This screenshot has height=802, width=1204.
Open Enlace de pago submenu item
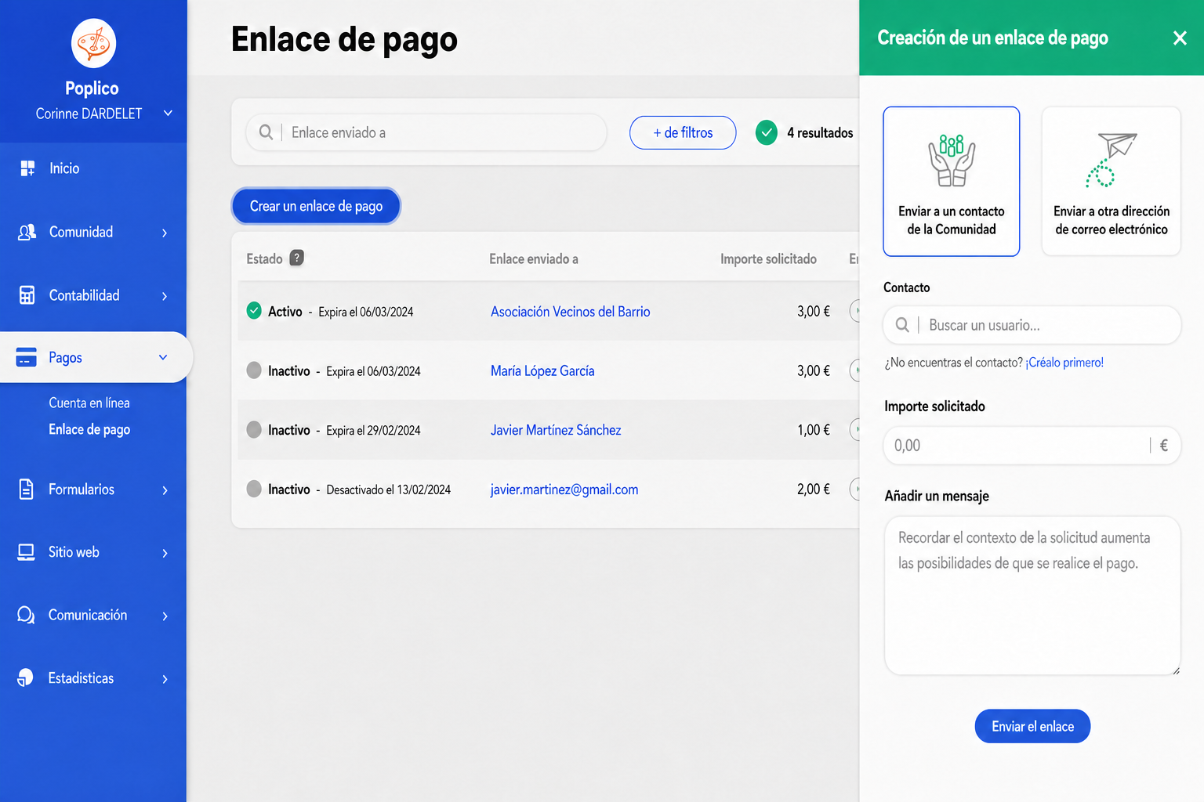pos(89,429)
